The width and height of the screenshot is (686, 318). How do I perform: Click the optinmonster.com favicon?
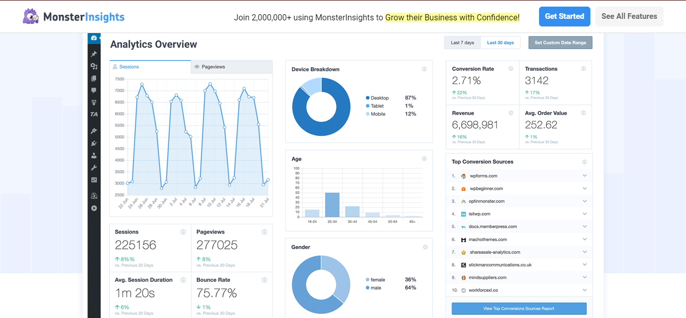pos(463,201)
